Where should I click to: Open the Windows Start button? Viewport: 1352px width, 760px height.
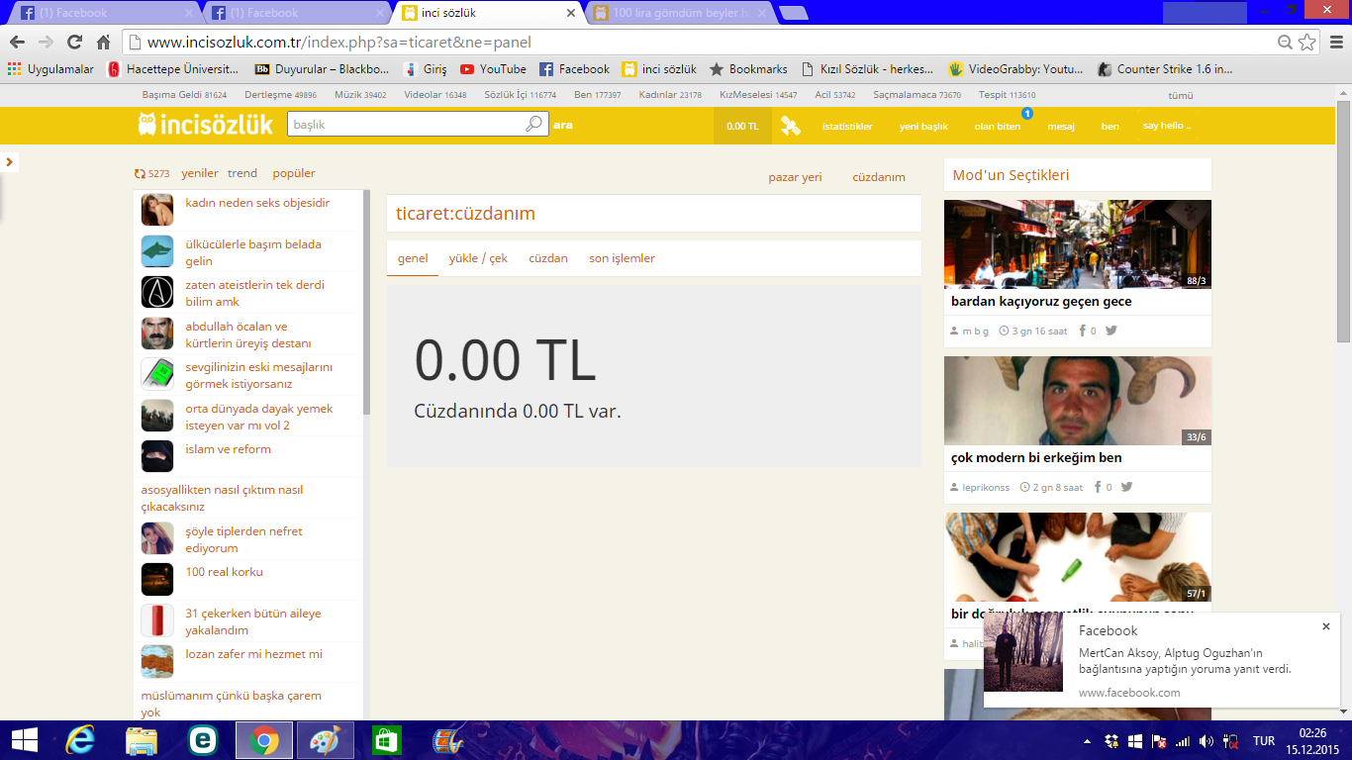24,740
